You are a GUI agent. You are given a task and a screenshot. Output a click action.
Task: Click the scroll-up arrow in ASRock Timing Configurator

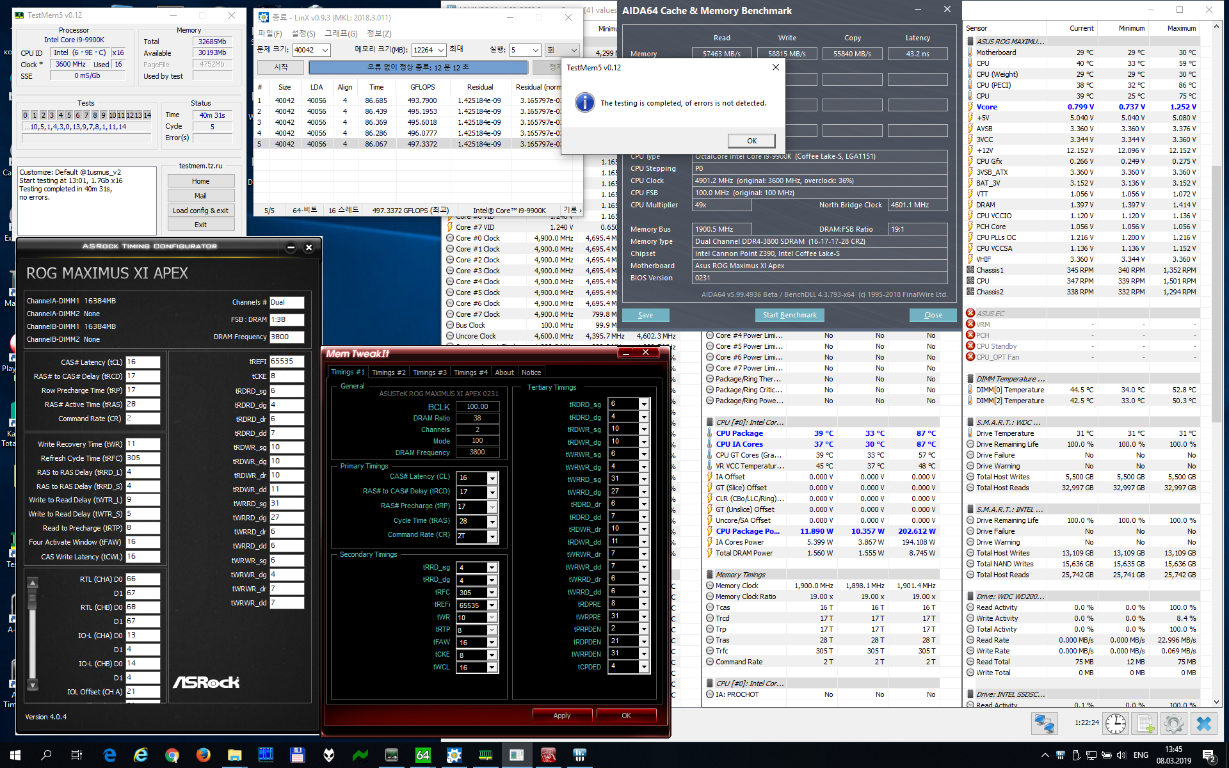33,582
